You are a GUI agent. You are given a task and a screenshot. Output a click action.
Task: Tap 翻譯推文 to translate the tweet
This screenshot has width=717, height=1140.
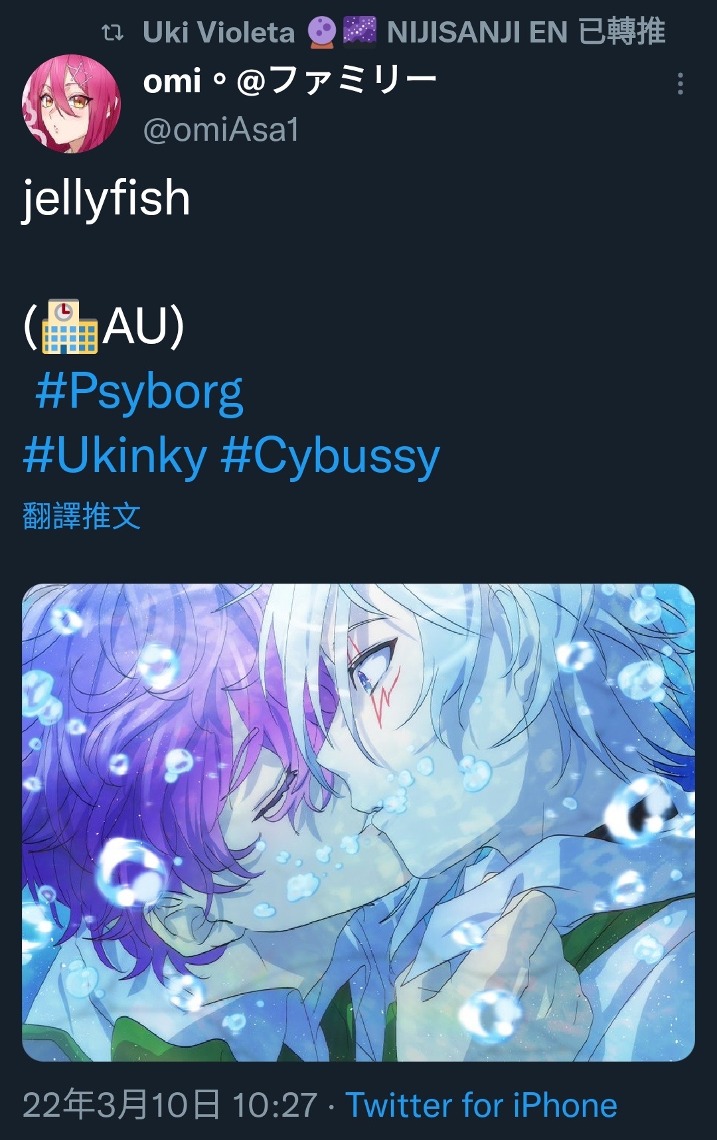coord(82,516)
